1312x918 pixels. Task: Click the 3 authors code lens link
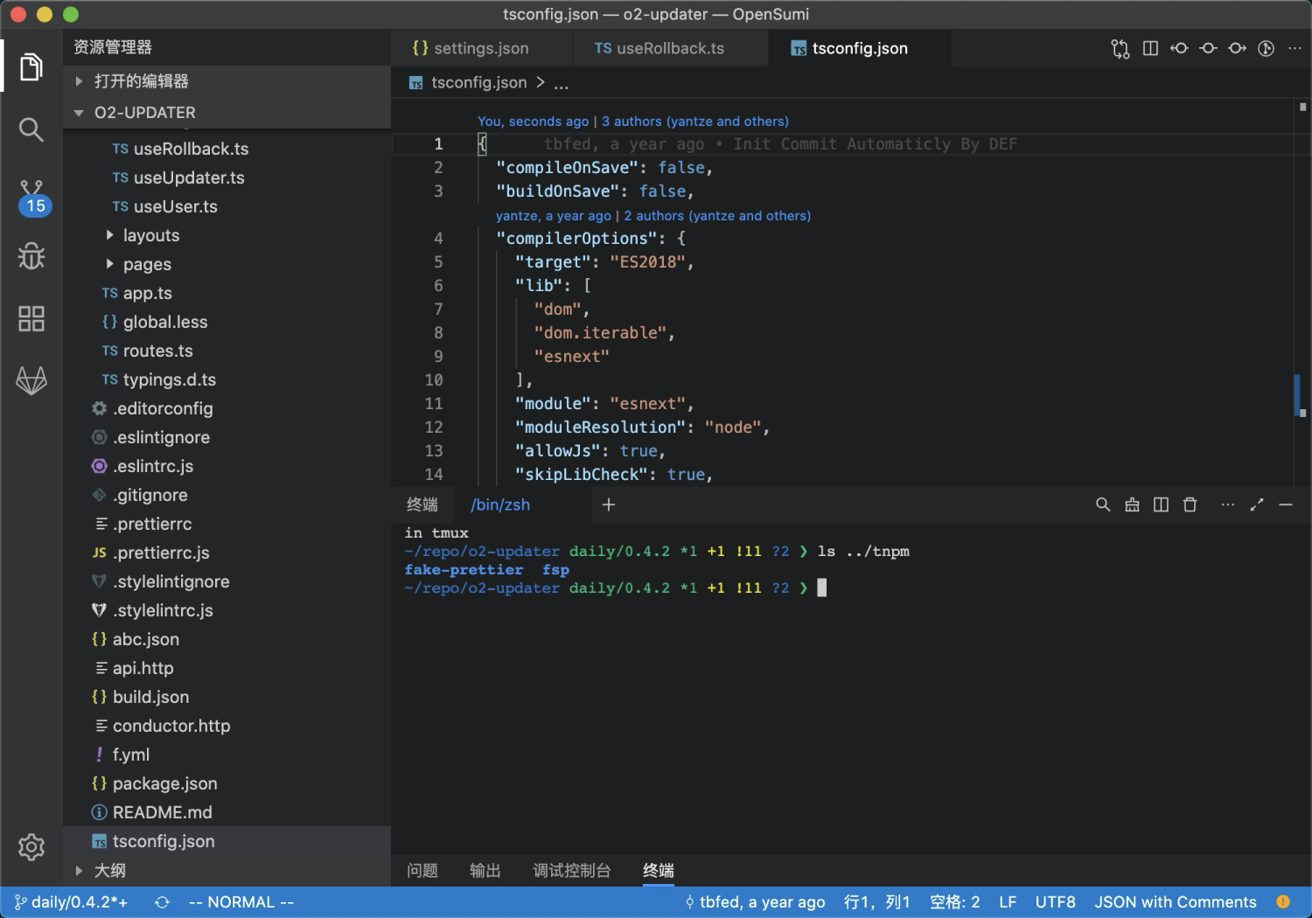click(695, 122)
